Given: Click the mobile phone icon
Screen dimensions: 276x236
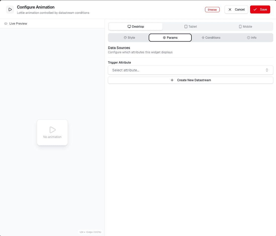Looking at the screenshot, I should point(240,27).
